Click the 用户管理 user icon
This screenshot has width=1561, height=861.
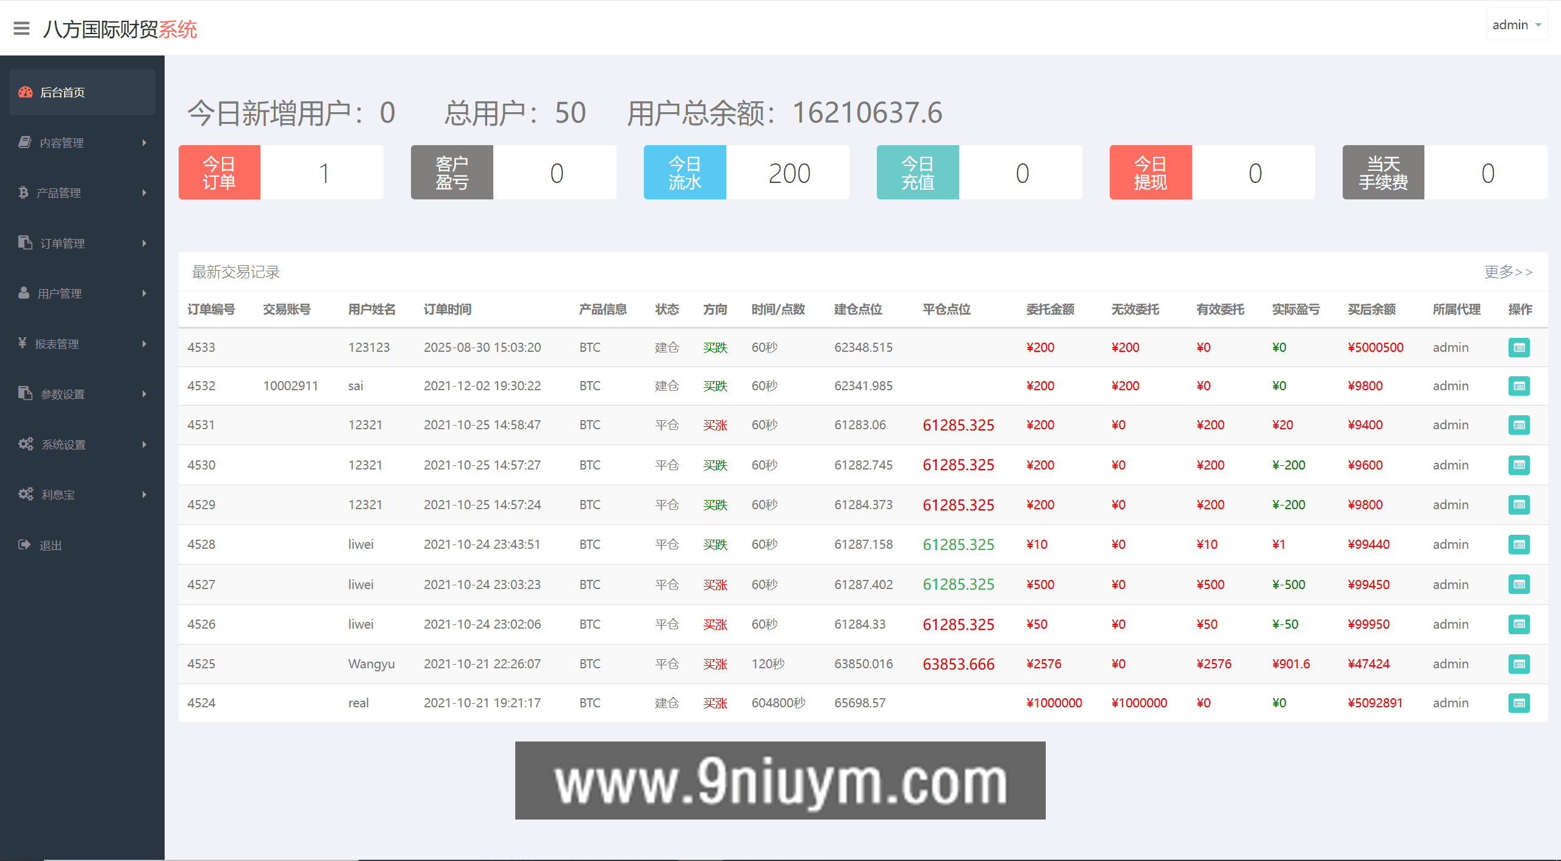24,293
